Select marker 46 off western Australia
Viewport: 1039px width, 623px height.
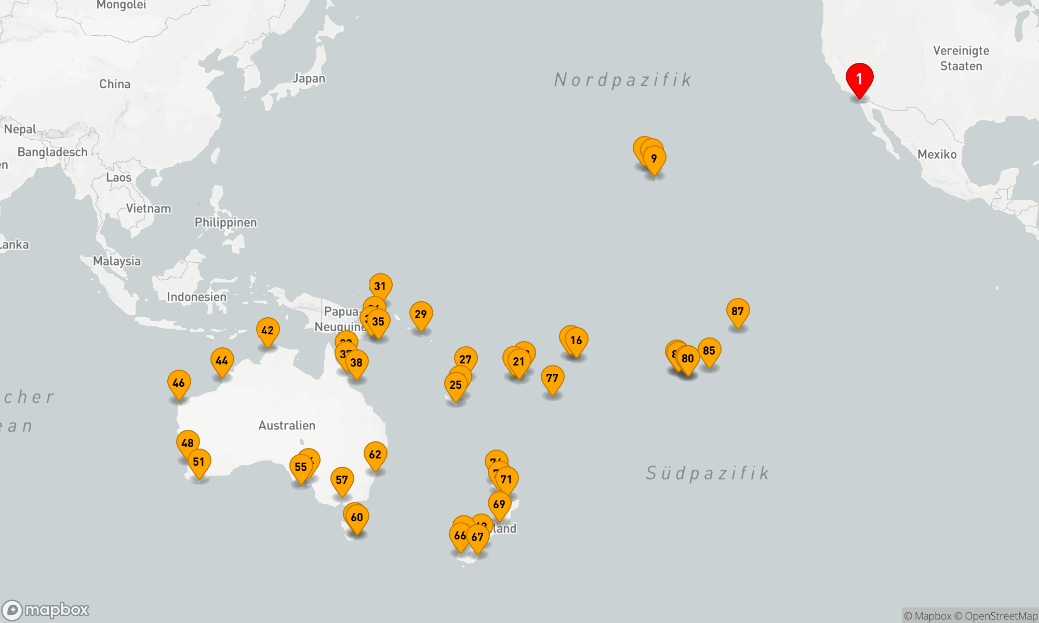(179, 383)
